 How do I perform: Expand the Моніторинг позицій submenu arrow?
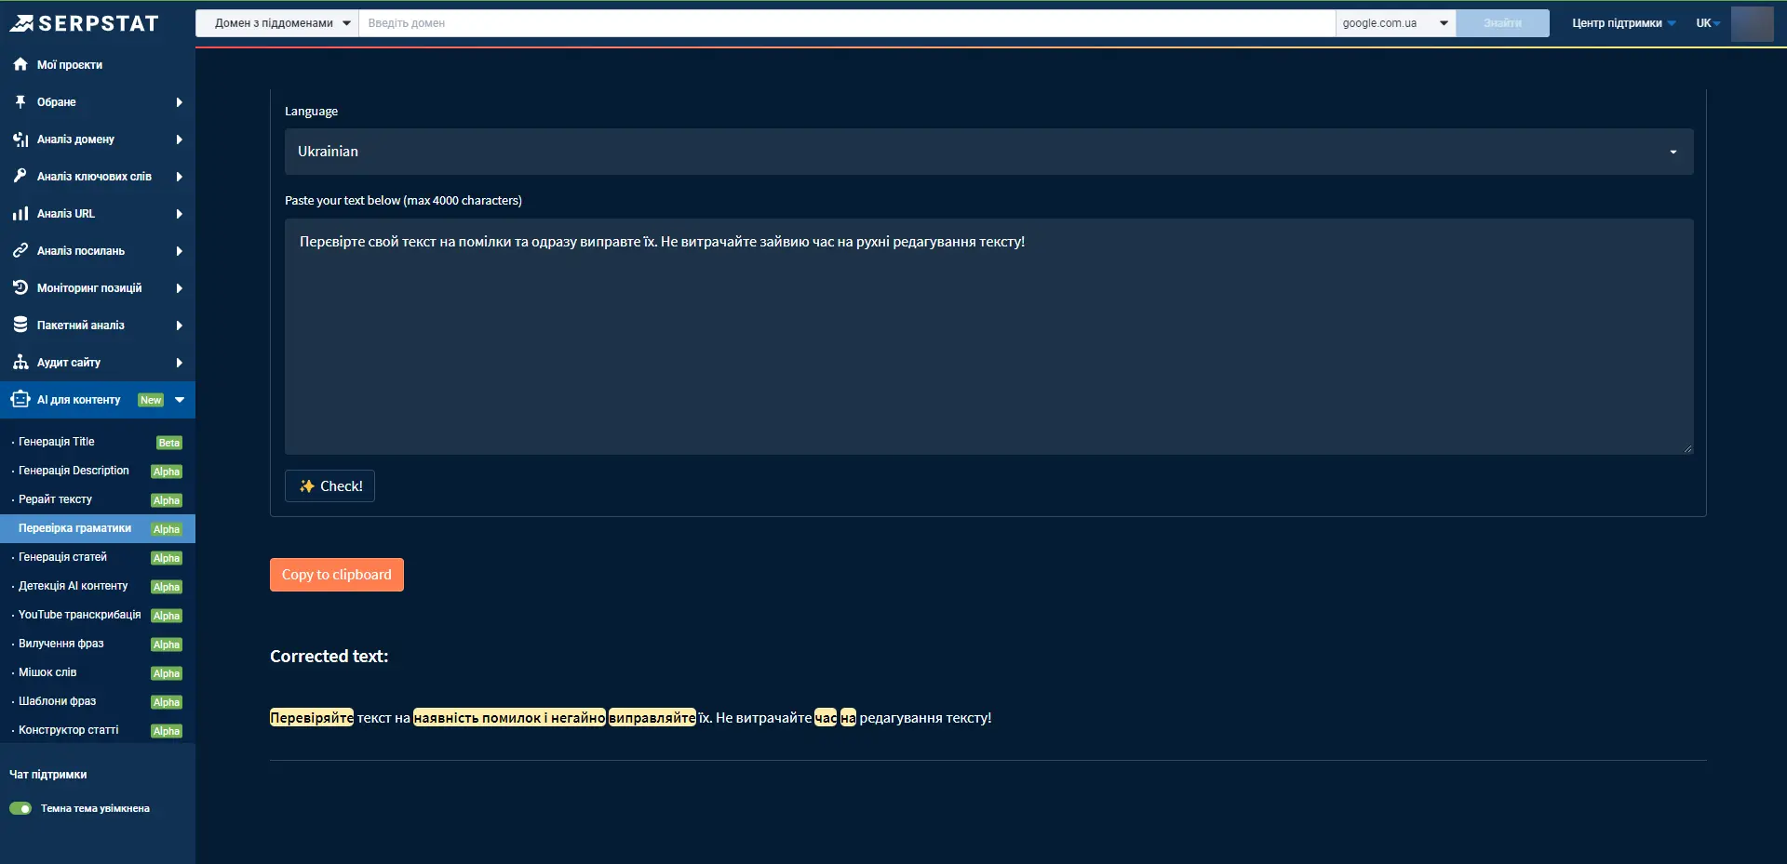tap(180, 288)
